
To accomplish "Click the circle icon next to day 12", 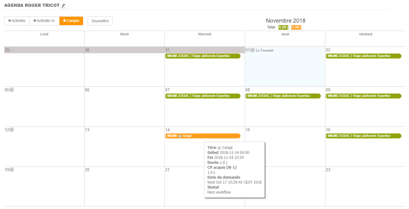I will (12, 130).
